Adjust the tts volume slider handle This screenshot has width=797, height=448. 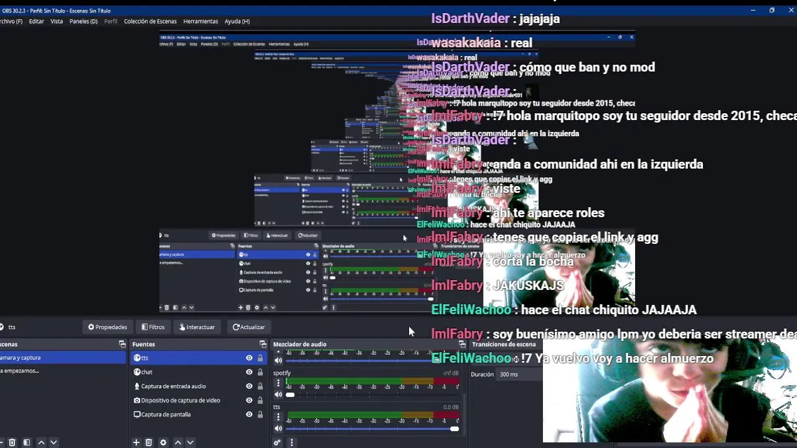[455, 429]
